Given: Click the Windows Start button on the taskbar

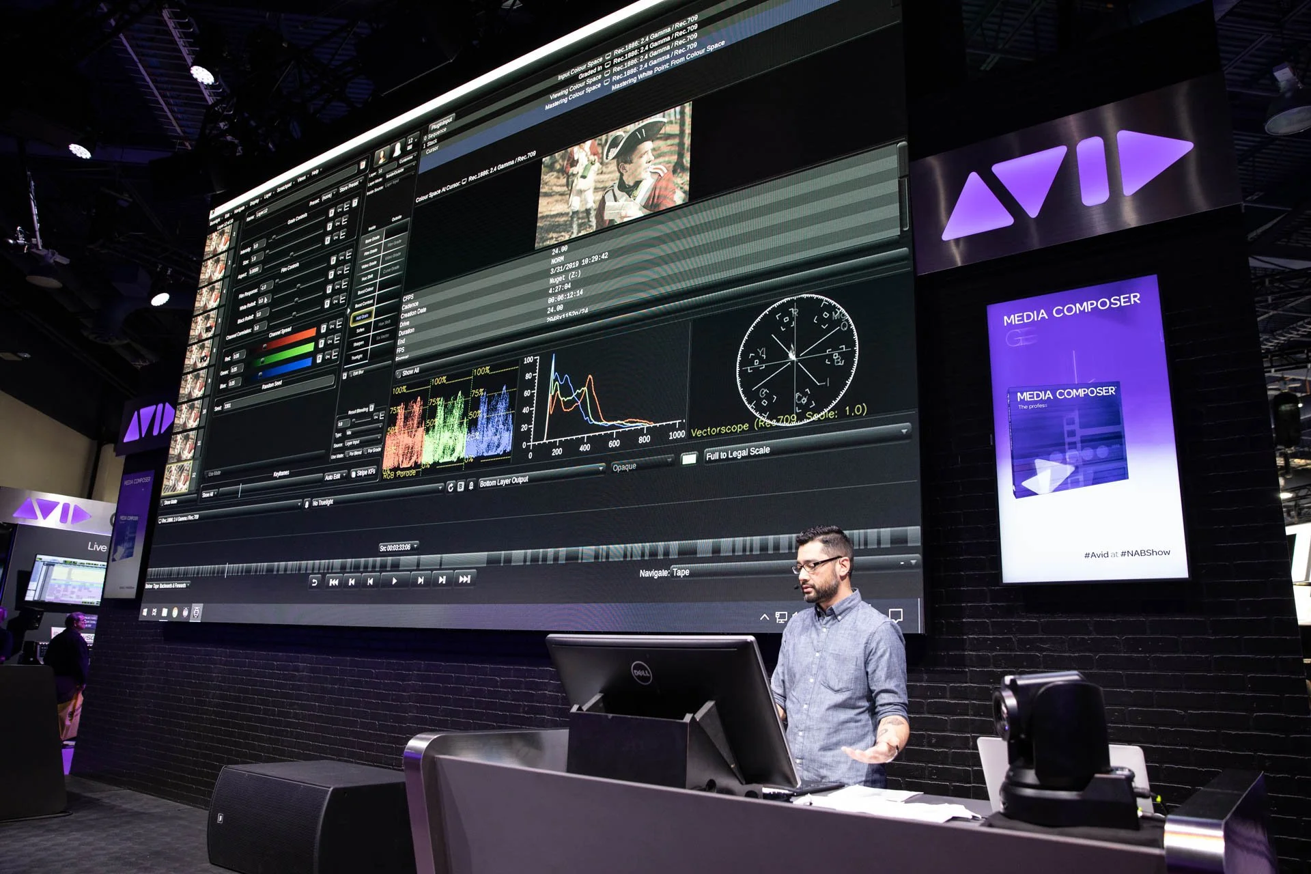Looking at the screenshot, I should tap(145, 612).
